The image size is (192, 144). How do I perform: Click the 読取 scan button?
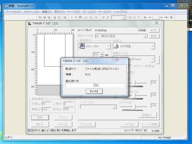tap(40, 117)
